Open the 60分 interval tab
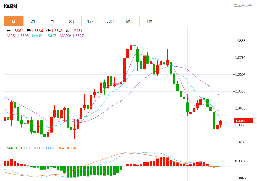Image resolution: width=257 pixels, height=181 pixels. (x=130, y=21)
